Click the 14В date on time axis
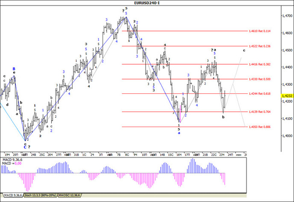 click(162, 154)
